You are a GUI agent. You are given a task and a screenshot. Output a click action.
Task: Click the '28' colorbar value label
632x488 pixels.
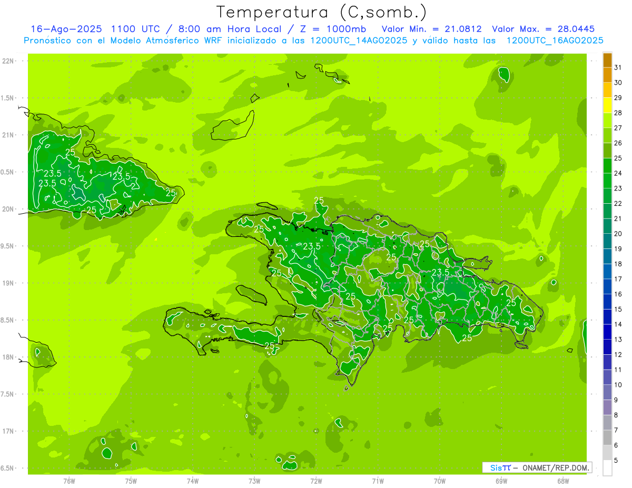pos(618,113)
